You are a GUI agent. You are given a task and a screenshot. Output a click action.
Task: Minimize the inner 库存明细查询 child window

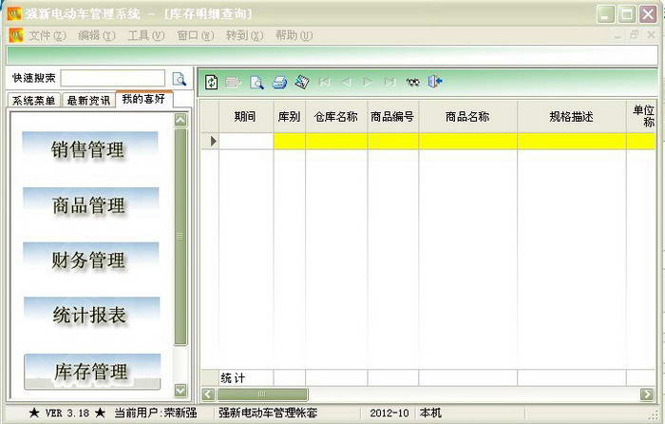[x=617, y=36]
